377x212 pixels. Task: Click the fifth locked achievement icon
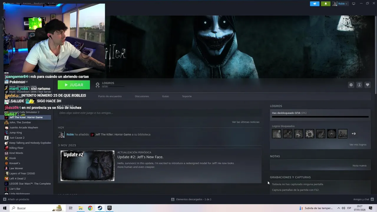[x=320, y=134]
